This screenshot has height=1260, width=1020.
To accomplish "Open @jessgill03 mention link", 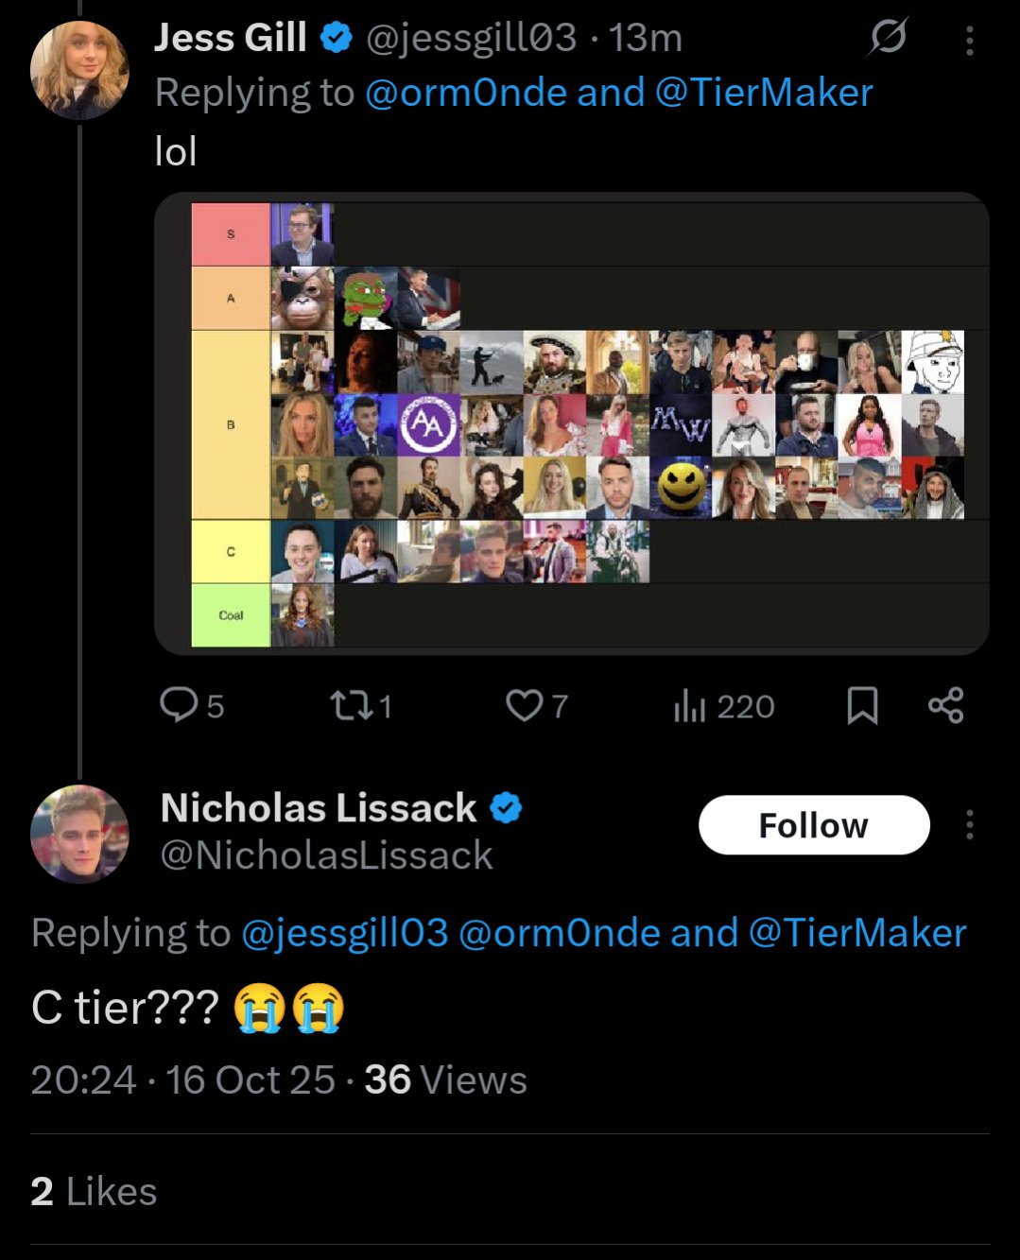I will click(x=344, y=933).
